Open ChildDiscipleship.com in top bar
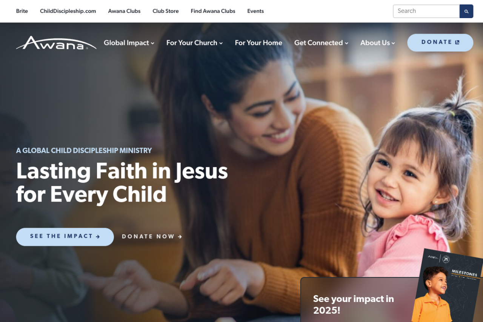Viewport: 483px width, 322px height. pyautogui.click(x=68, y=11)
